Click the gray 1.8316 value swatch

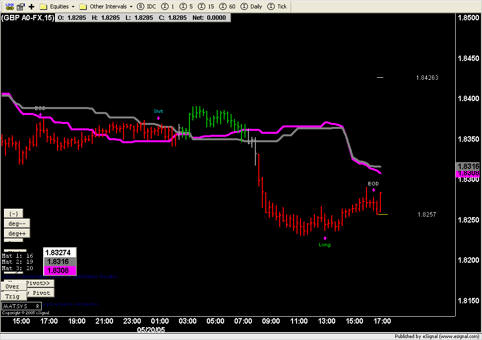click(x=60, y=262)
